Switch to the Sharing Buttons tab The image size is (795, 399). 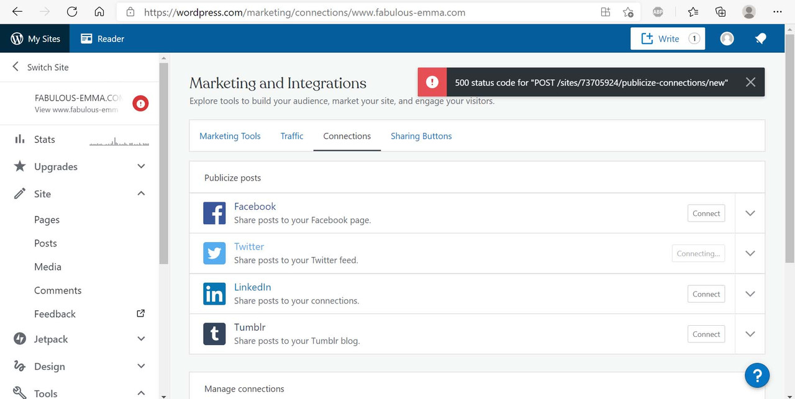421,136
